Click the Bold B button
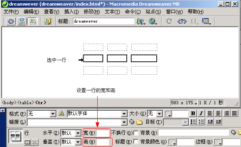Screen dimensions: 241x147 pyautogui.click(x=193, y=113)
